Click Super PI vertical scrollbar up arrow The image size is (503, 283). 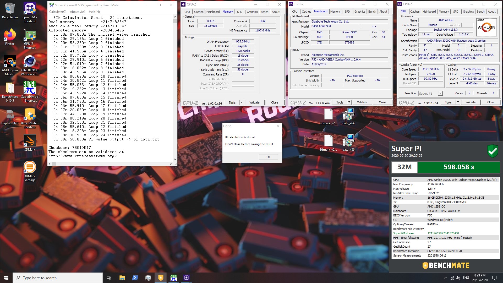tap(175, 17)
